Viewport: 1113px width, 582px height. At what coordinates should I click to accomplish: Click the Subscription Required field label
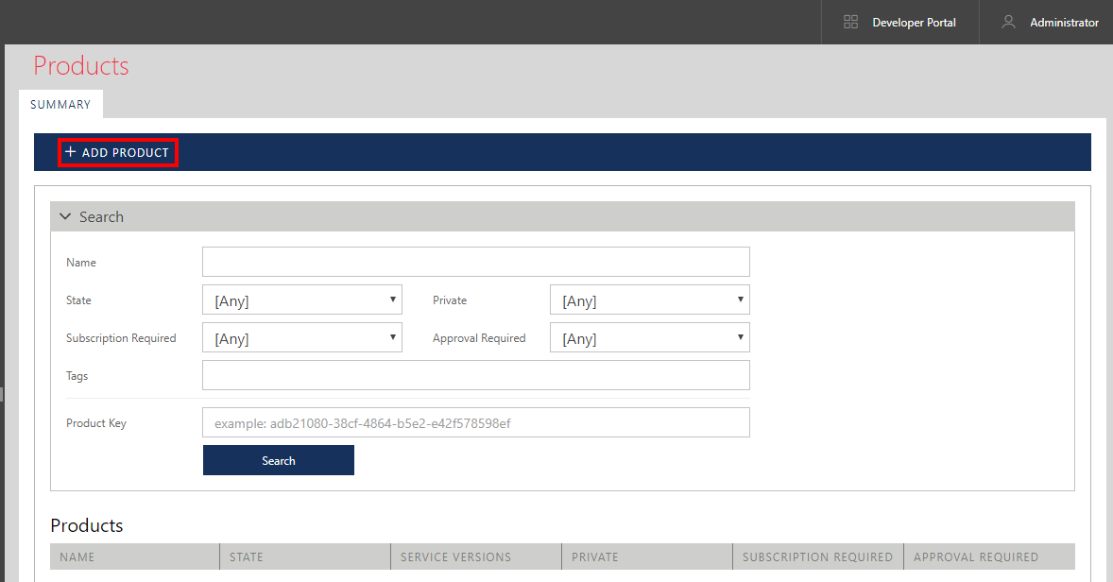(x=121, y=338)
